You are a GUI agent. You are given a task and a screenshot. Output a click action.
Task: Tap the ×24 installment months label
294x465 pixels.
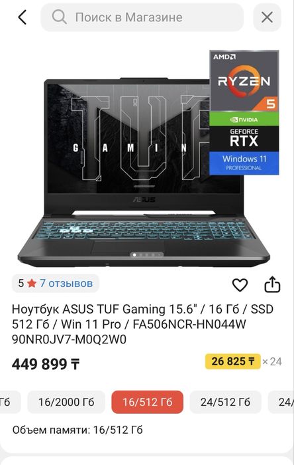pyautogui.click(x=272, y=361)
